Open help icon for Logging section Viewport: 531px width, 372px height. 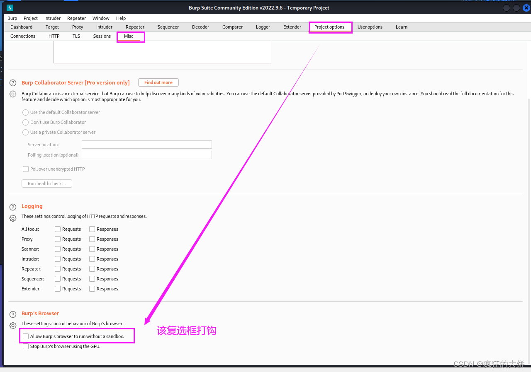coord(13,206)
